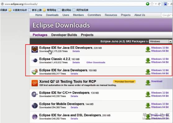Click the green circular address bar icon
Viewport: 173px width, 123px height.
[x=148, y=4]
